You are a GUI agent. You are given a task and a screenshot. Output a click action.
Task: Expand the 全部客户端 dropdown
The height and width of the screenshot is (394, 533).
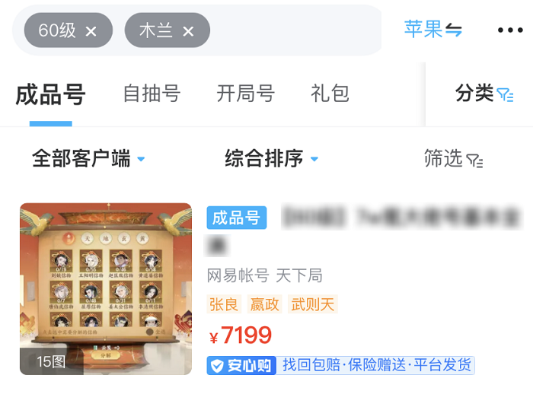point(88,158)
